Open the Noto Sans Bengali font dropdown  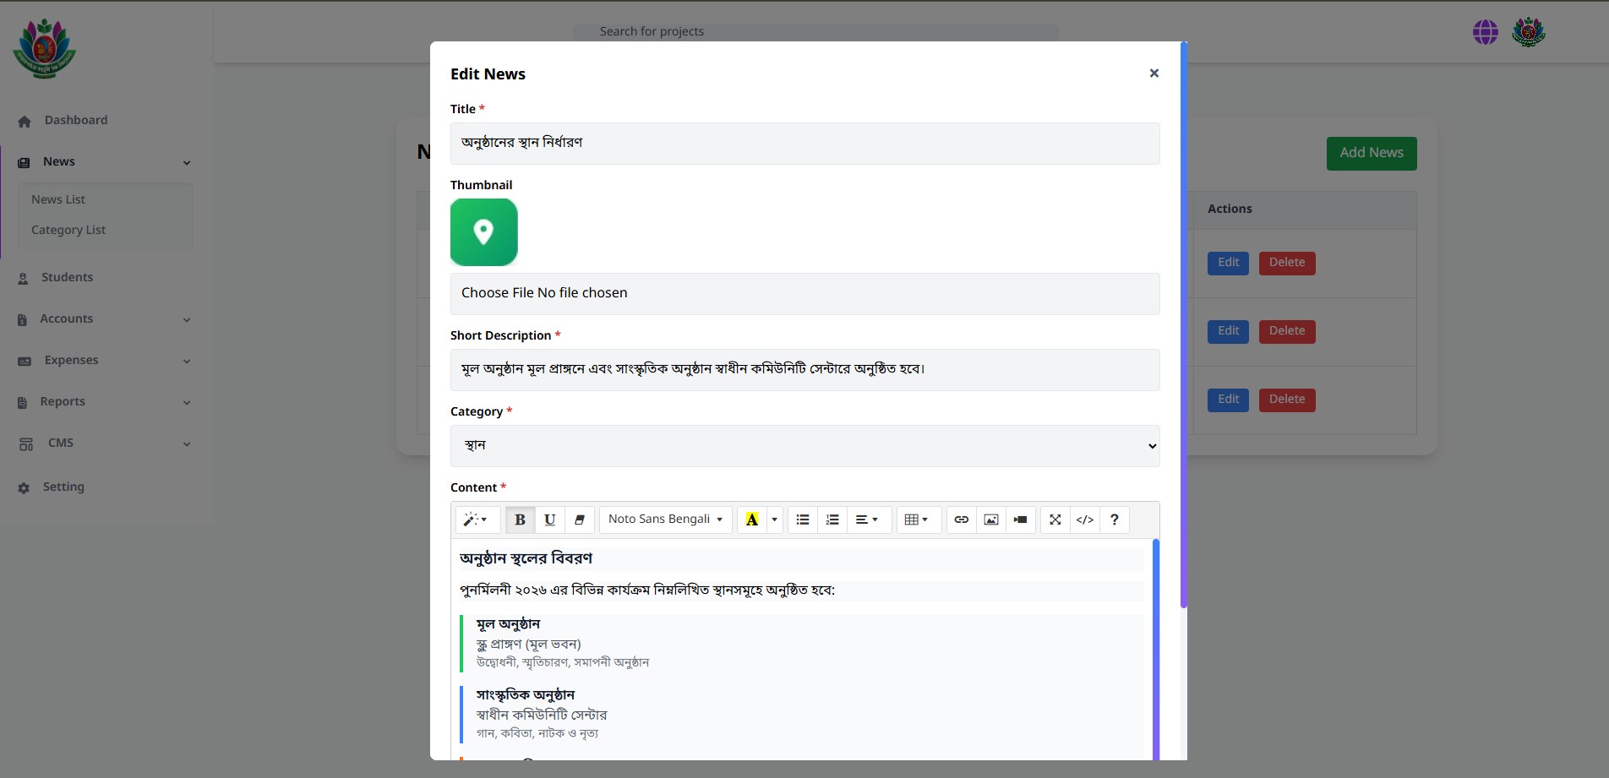coord(665,520)
